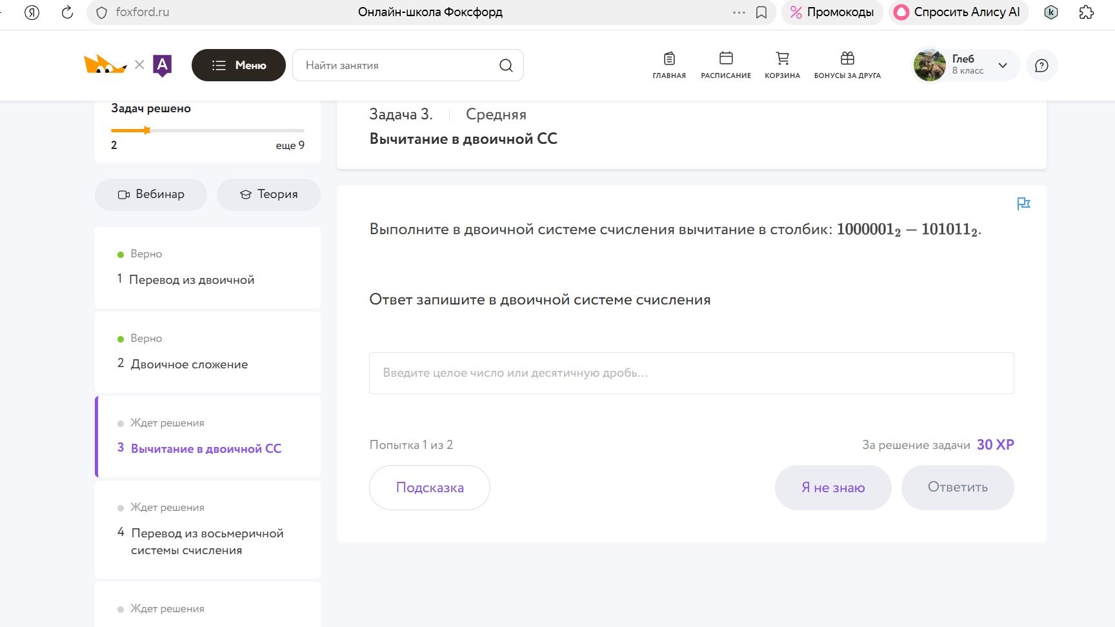
Task: Open the help question mark icon
Action: [x=1041, y=65]
